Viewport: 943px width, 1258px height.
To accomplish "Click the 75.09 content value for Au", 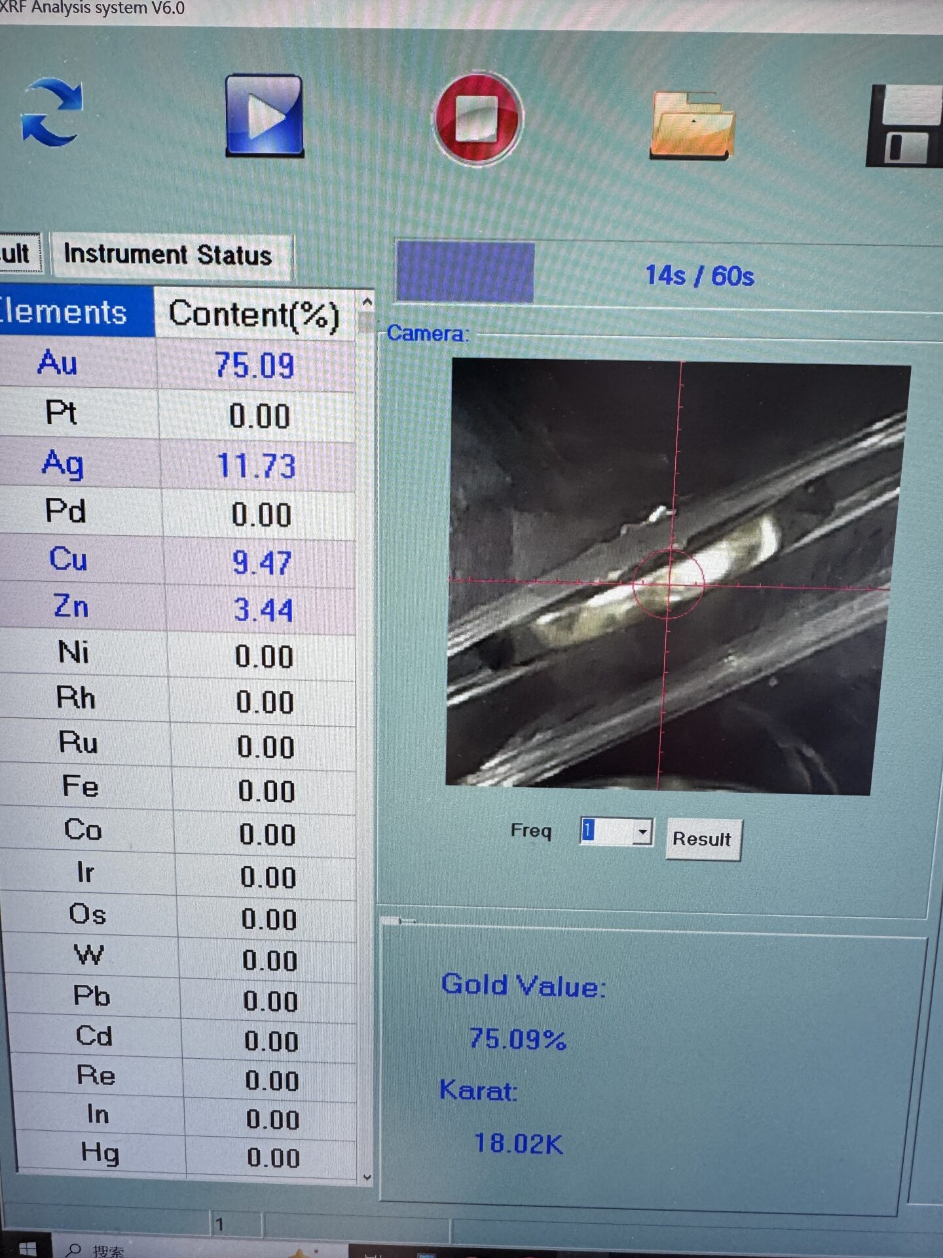I will (255, 365).
